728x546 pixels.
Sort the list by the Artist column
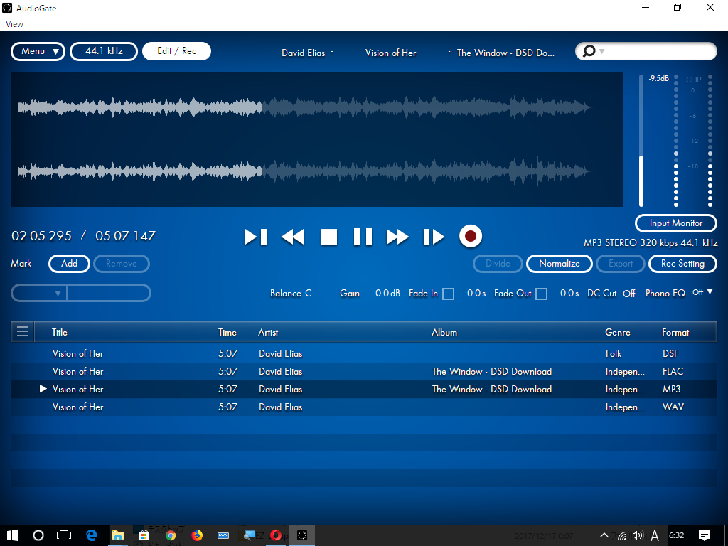268,333
